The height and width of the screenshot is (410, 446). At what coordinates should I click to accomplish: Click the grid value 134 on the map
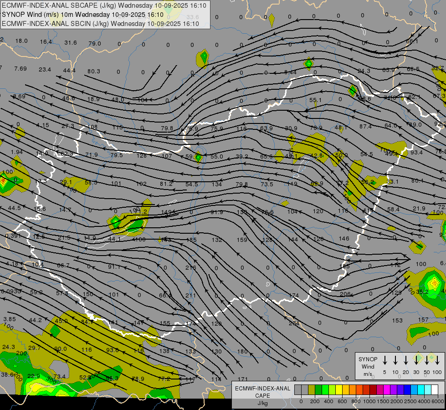pyautogui.click(x=217, y=184)
